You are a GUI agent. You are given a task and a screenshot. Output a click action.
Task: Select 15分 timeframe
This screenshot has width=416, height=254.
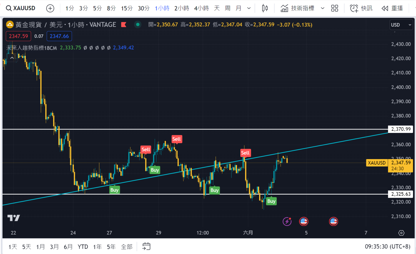[x=127, y=8]
